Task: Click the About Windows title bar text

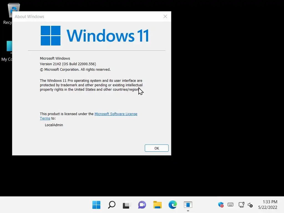Action: click(x=29, y=16)
